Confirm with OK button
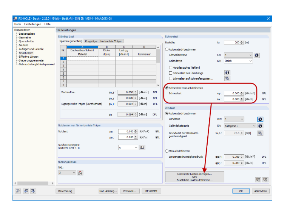This screenshot has height=215, width=287. point(241,191)
